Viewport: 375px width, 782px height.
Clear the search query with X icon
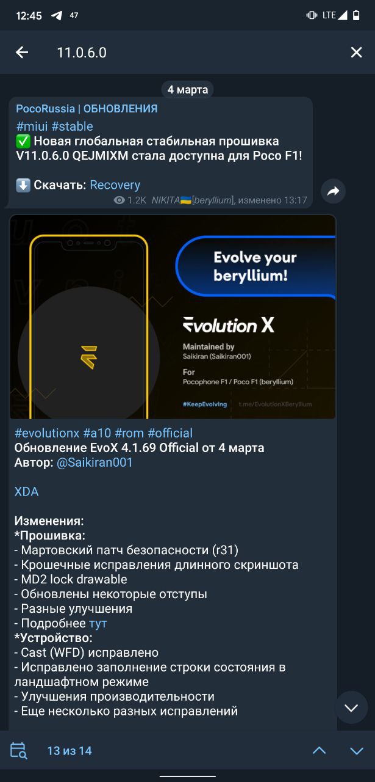tap(356, 53)
